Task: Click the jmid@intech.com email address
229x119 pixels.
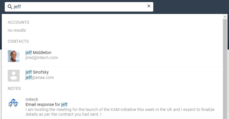Action: [x=42, y=58]
